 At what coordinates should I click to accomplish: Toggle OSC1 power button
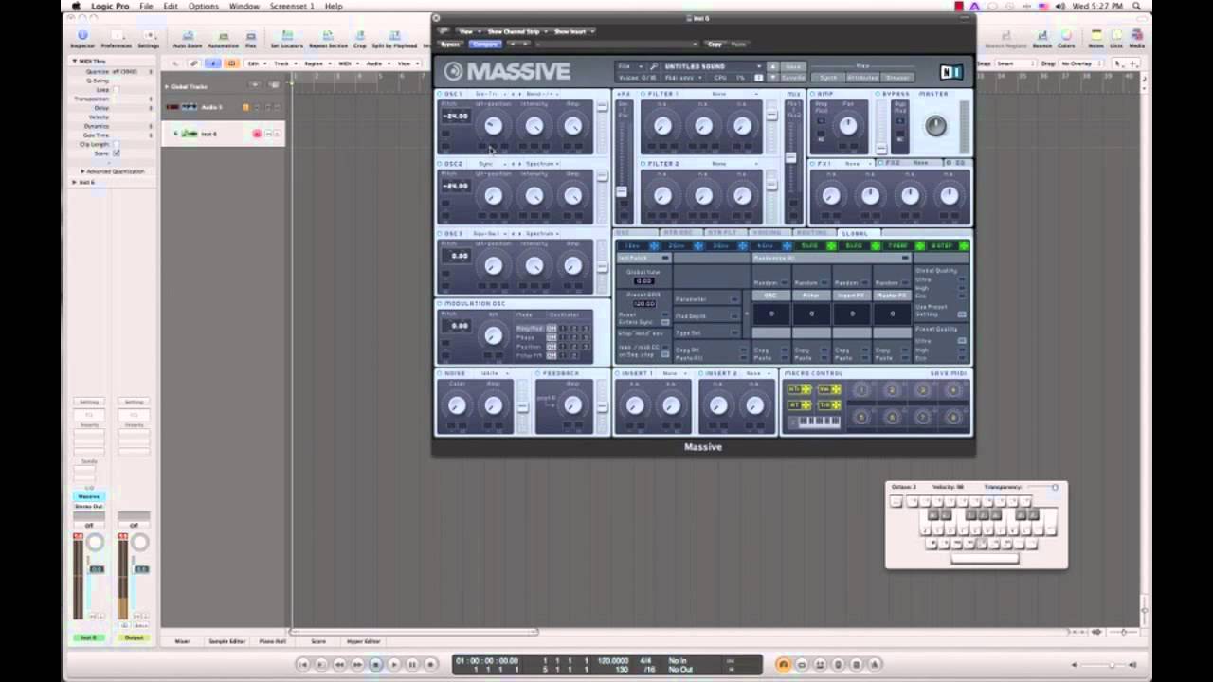pos(441,95)
